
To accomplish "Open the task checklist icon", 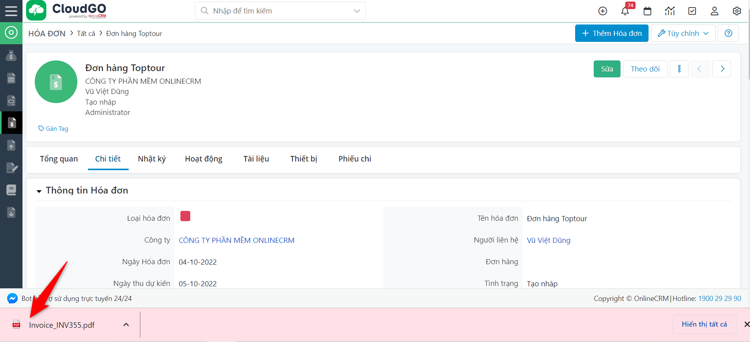I will [692, 11].
